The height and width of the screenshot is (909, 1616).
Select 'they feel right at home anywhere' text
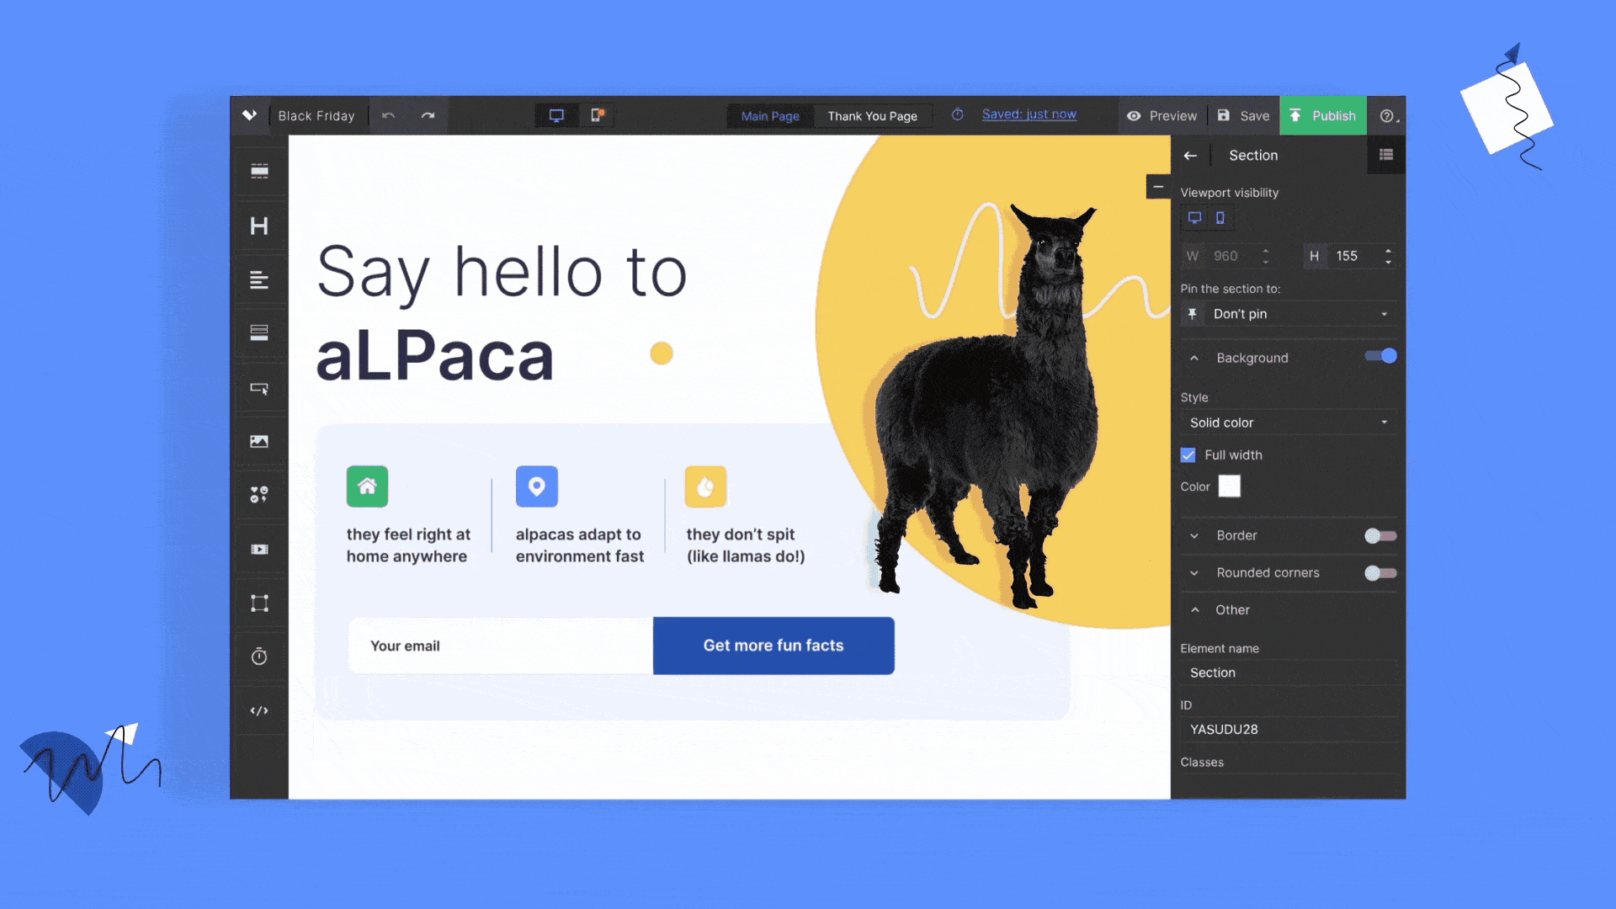pyautogui.click(x=408, y=545)
